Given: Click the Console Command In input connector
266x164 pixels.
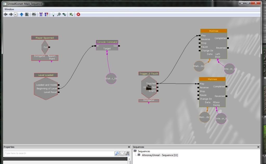Looking at the screenshot, I should (95, 46).
